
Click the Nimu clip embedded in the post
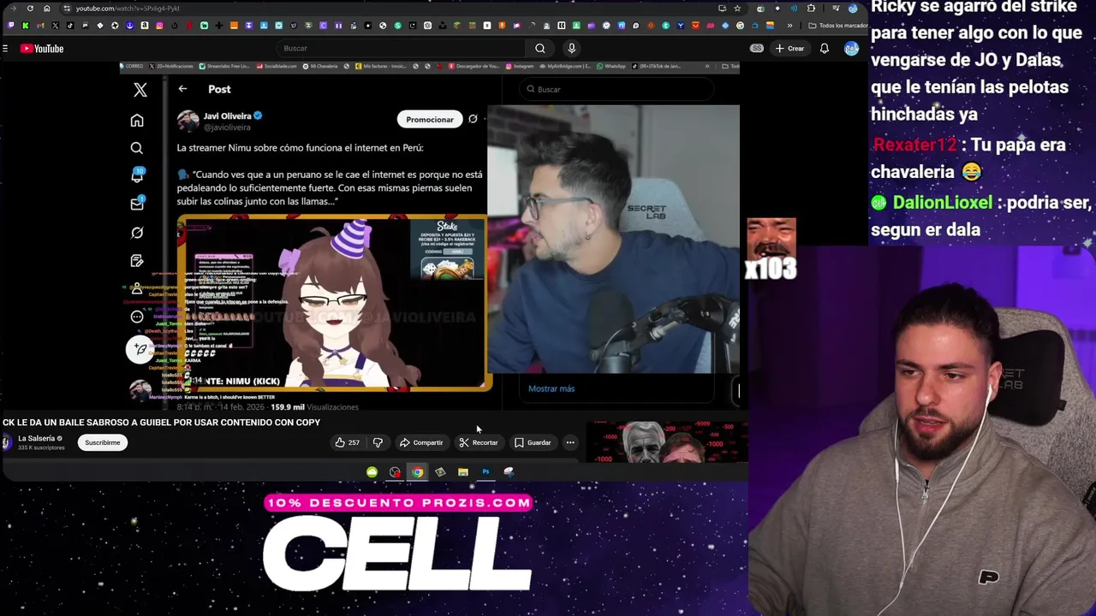pyautogui.click(x=334, y=302)
